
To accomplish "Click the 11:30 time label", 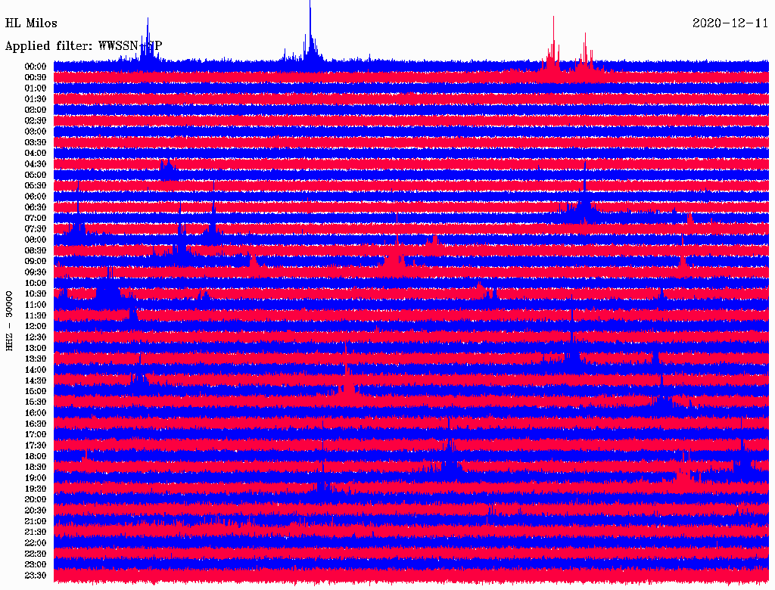I will click(36, 315).
